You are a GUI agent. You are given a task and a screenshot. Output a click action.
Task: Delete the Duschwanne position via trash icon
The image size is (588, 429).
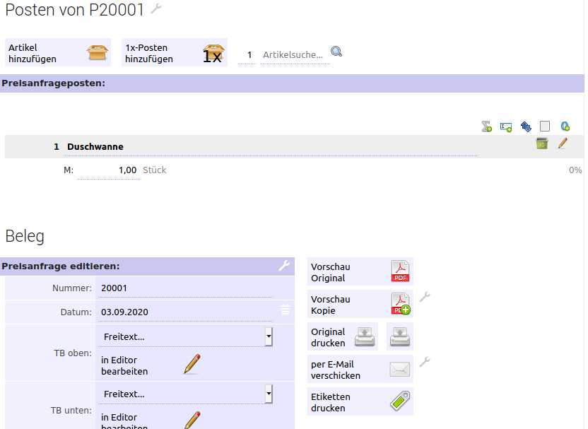(x=542, y=143)
